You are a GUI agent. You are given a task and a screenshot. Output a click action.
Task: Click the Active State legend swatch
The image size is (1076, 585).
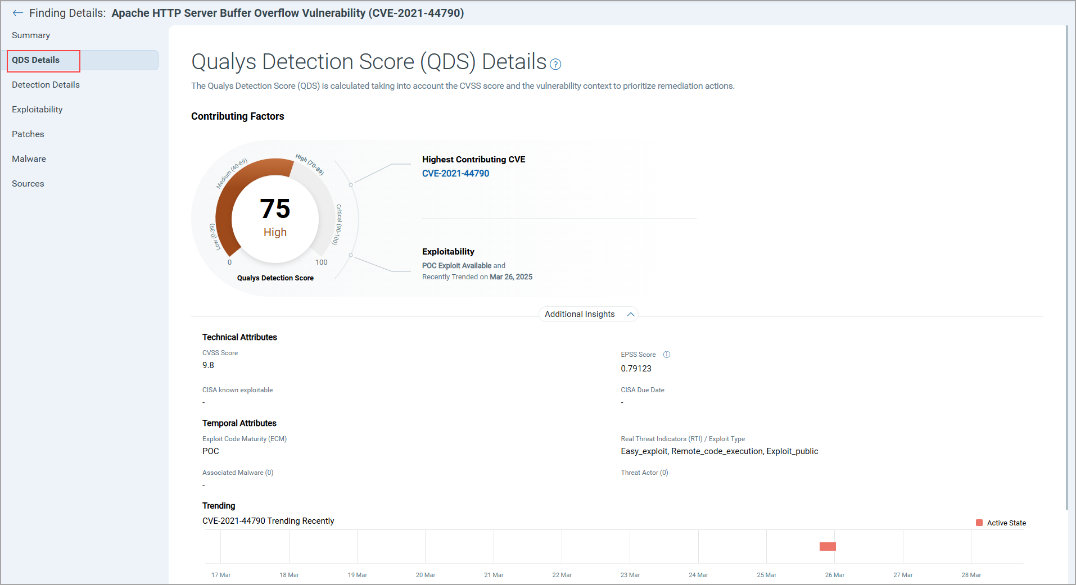pos(979,523)
